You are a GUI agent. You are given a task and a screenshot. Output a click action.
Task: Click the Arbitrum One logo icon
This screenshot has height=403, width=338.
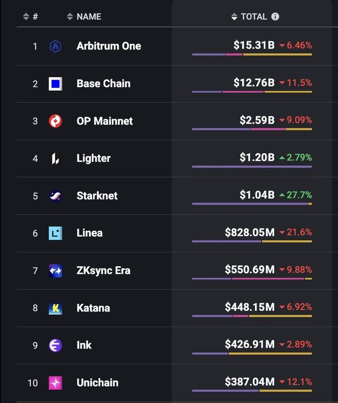coord(55,46)
